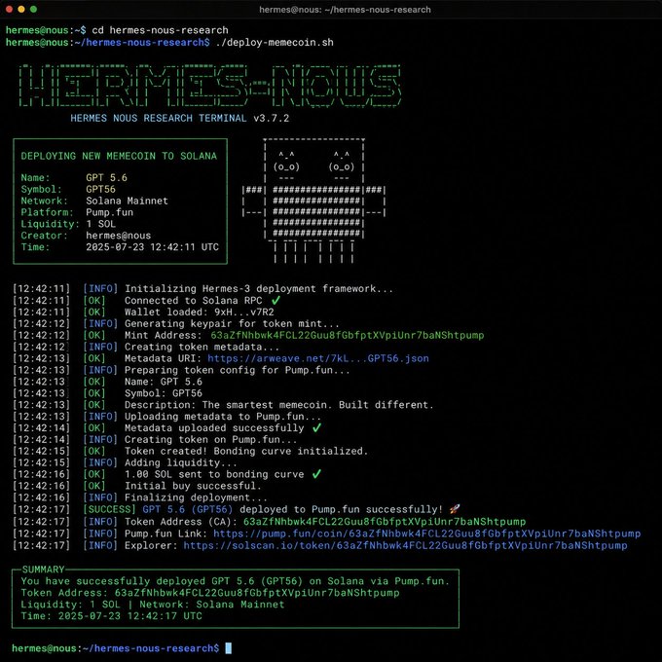Click the red close window button

(10, 10)
